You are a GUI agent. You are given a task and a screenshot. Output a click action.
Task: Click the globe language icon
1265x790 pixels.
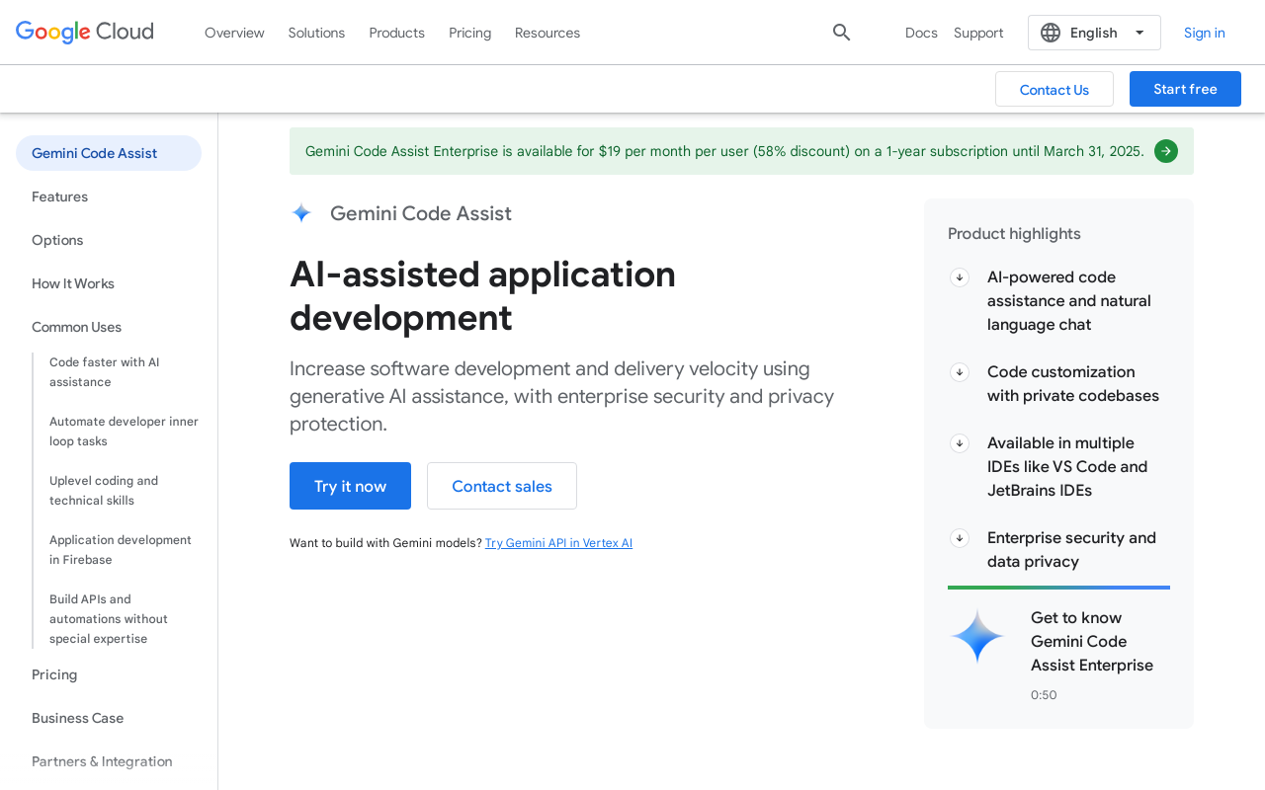coord(1051,33)
